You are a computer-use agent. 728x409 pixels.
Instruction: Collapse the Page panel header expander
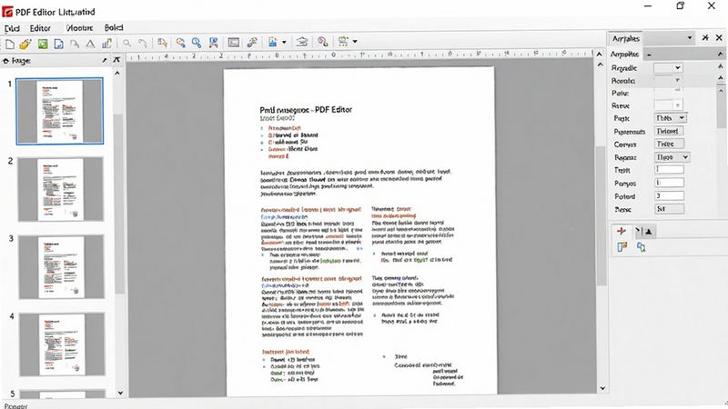tap(5, 61)
